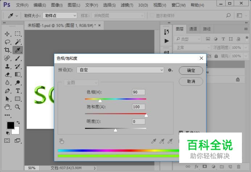
Task: Open 取样大小 dropdown
Action: [60, 16]
